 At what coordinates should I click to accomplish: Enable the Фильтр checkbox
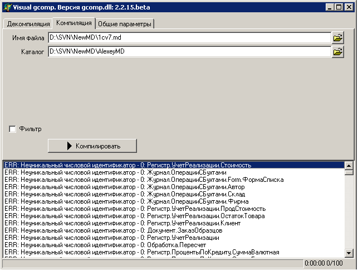click(13, 129)
